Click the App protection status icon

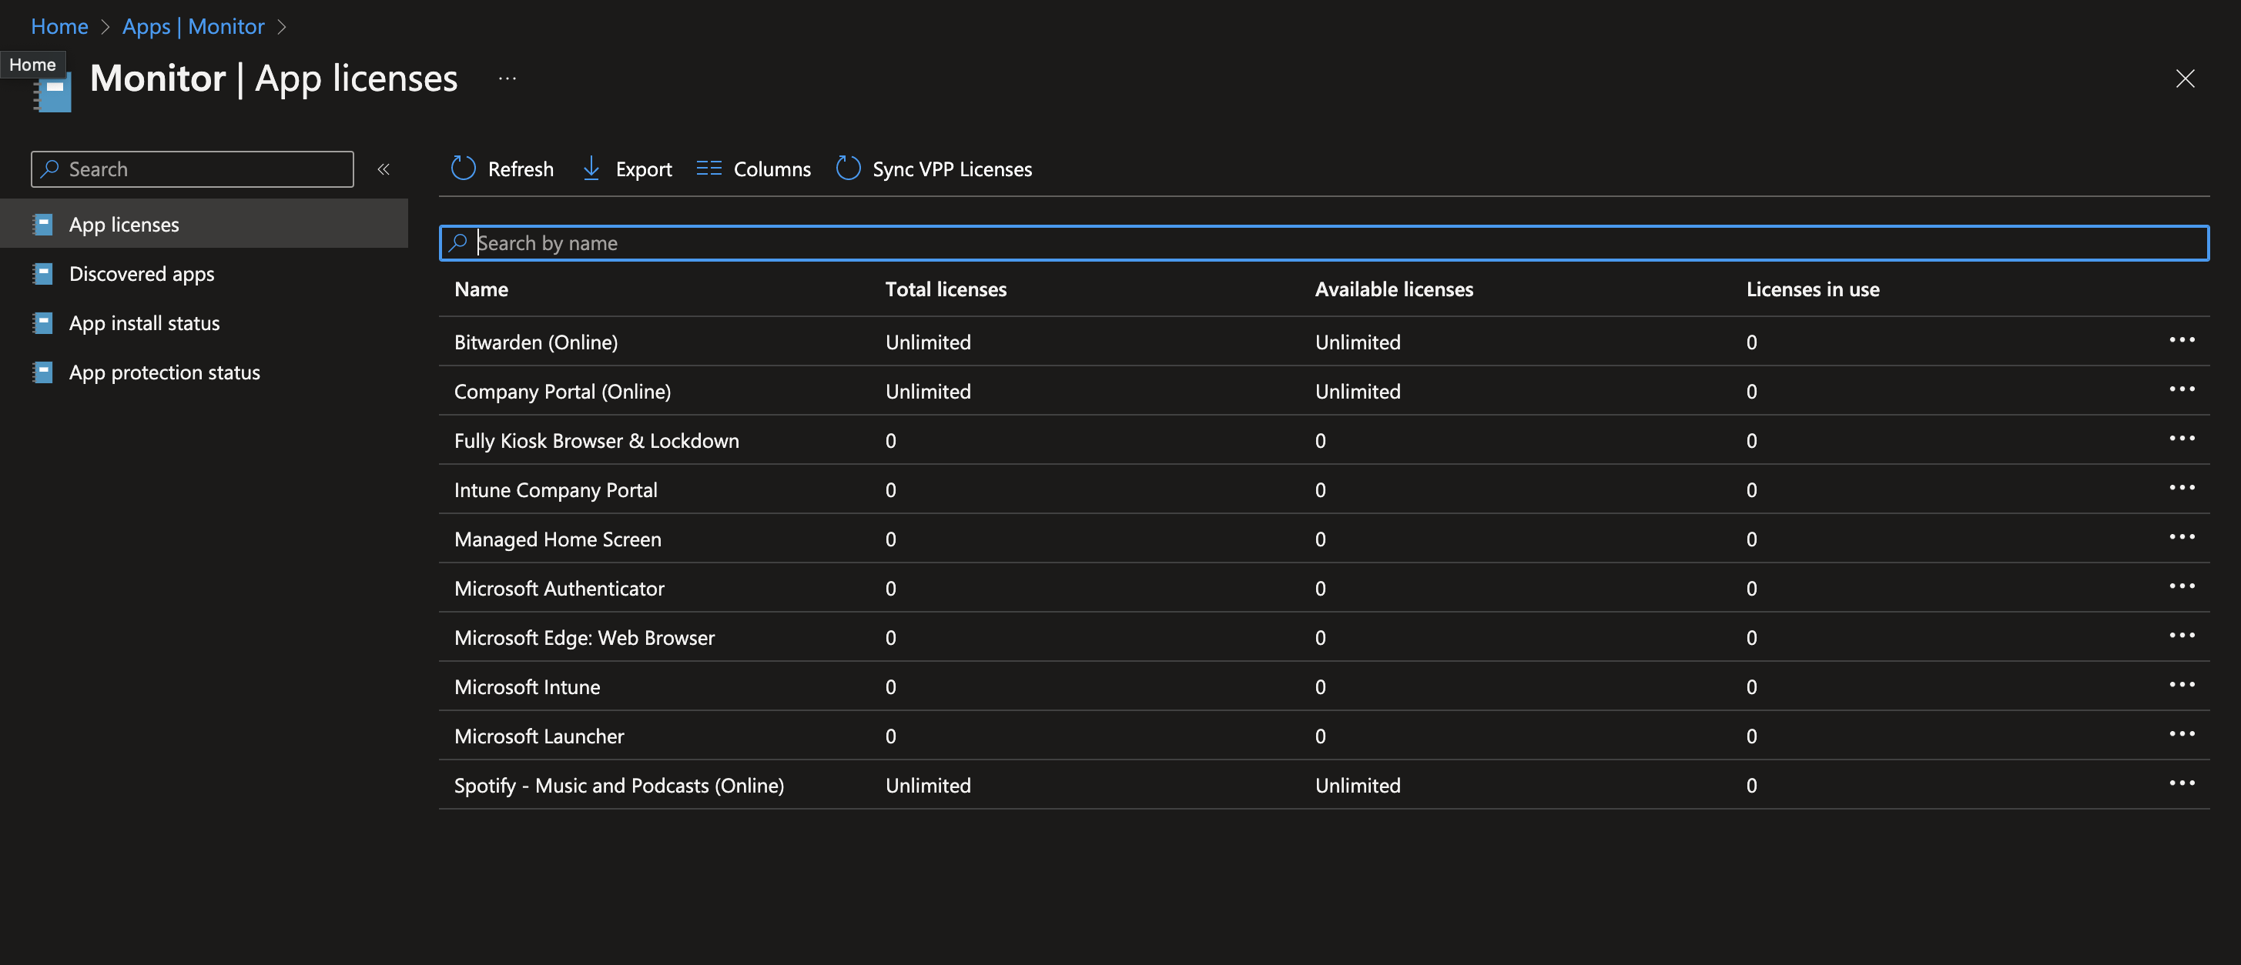pos(42,372)
